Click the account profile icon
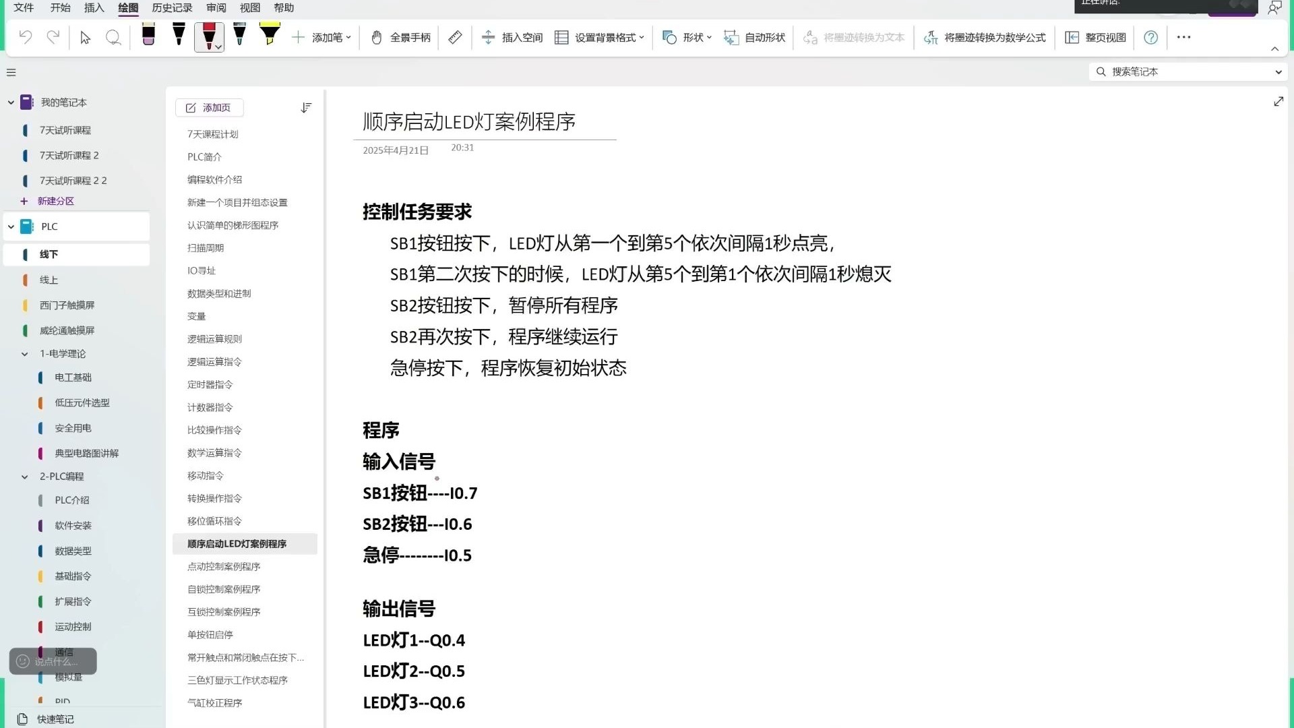Screen dimensions: 1294x728 [1274, 8]
